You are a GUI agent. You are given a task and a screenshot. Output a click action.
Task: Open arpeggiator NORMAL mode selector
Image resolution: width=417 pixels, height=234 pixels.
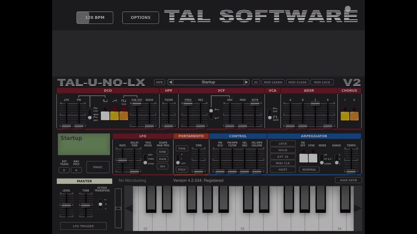point(309,170)
